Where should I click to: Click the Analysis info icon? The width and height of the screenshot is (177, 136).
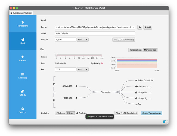point(77,113)
